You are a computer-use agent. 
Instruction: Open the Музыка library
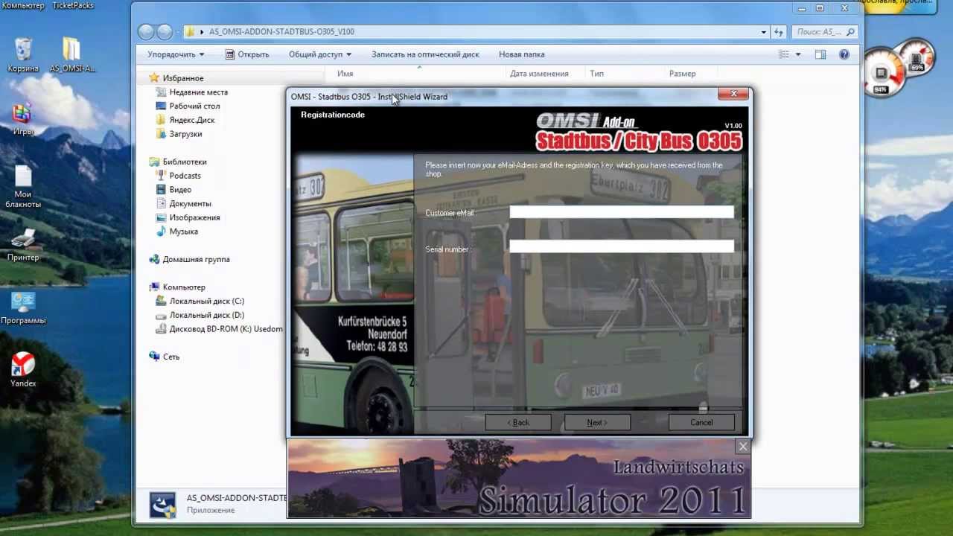coord(177,232)
